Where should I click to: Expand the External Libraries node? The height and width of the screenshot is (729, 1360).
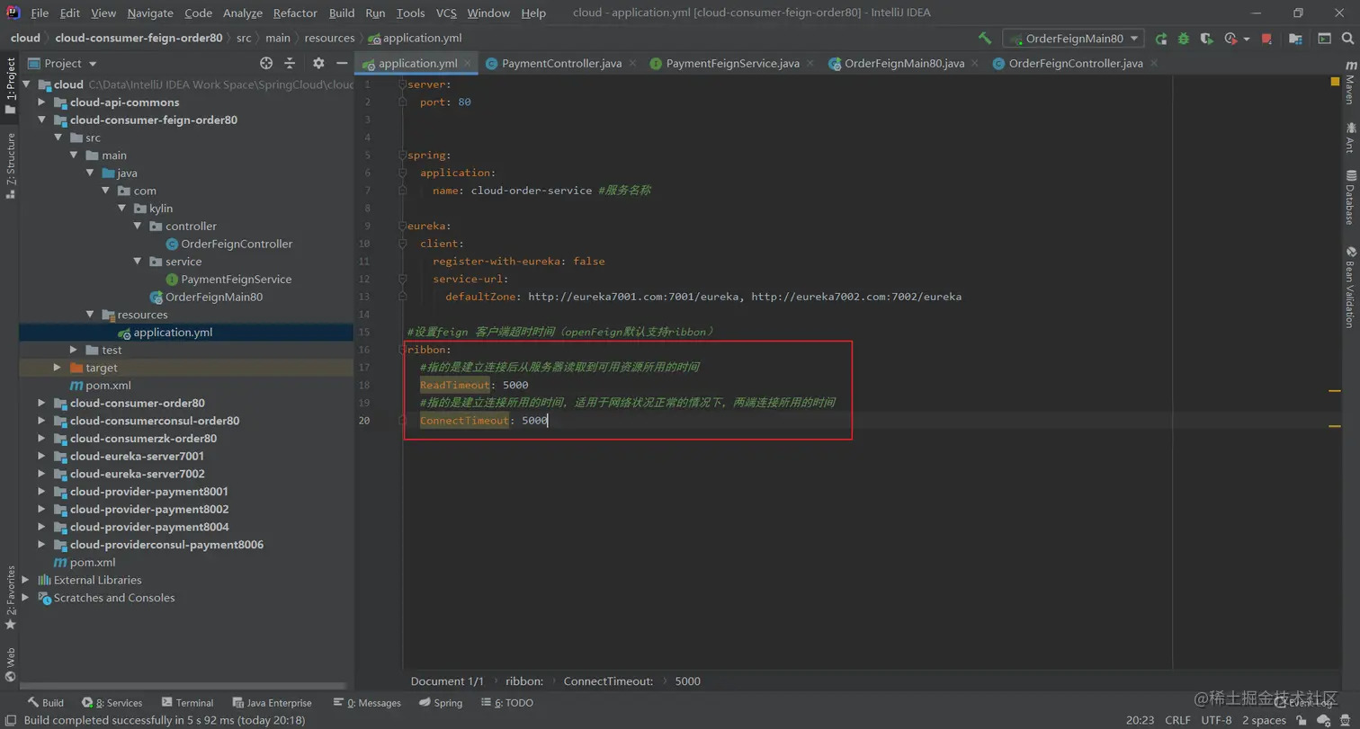click(25, 580)
